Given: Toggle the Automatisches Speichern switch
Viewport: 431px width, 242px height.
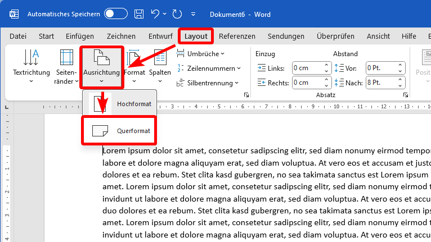Looking at the screenshot, I should 116,13.
